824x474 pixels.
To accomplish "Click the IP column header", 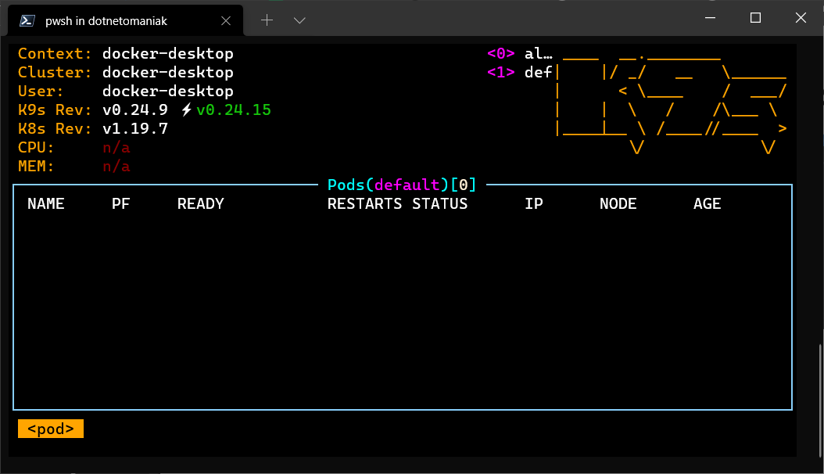I will (534, 204).
